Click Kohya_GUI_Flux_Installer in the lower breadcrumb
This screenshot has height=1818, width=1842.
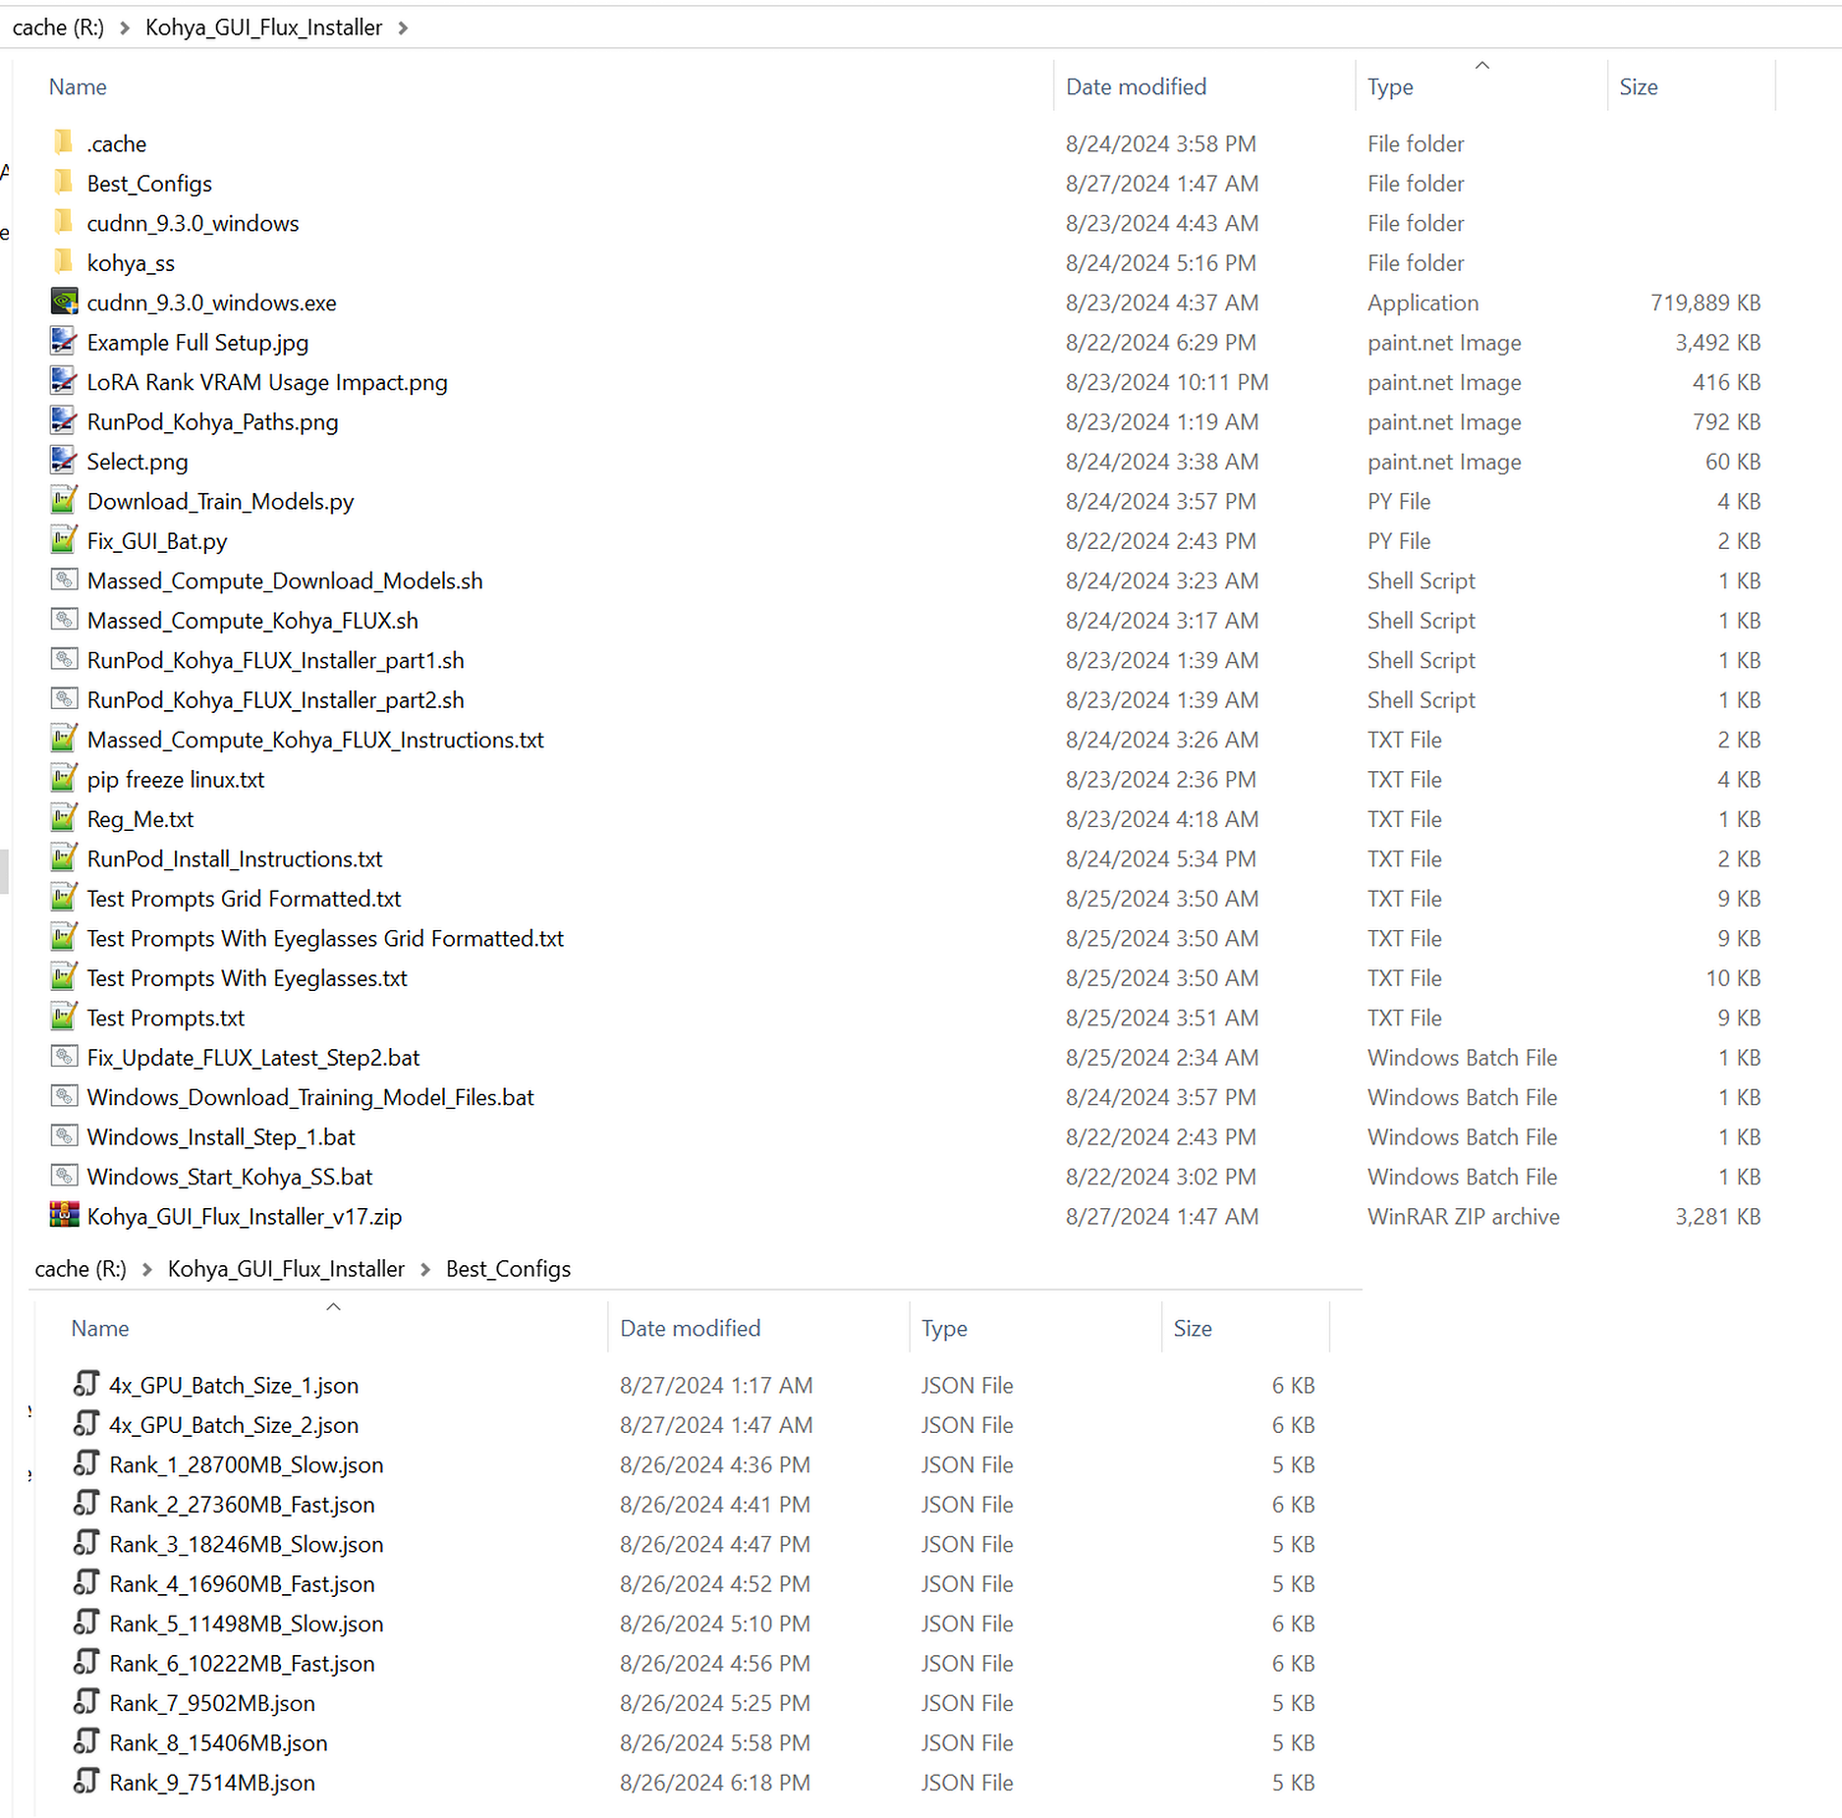[x=286, y=1269]
